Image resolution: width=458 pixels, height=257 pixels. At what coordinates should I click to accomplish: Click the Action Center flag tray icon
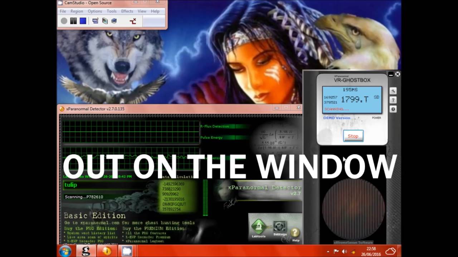[336, 251]
